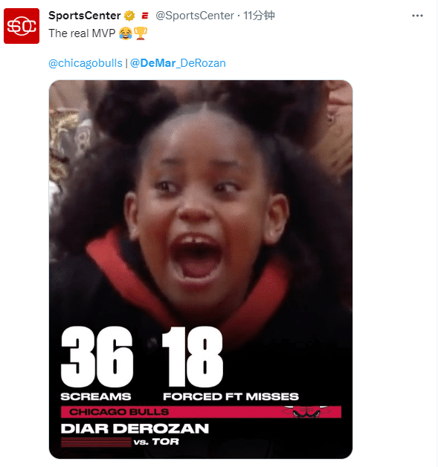Click "The real MVP" tweet text
The width and height of the screenshot is (438, 467).
(x=82, y=33)
